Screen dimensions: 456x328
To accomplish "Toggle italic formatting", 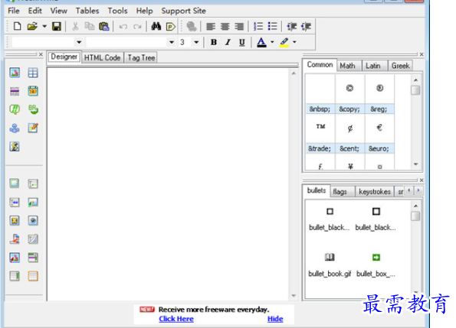I will pos(228,42).
